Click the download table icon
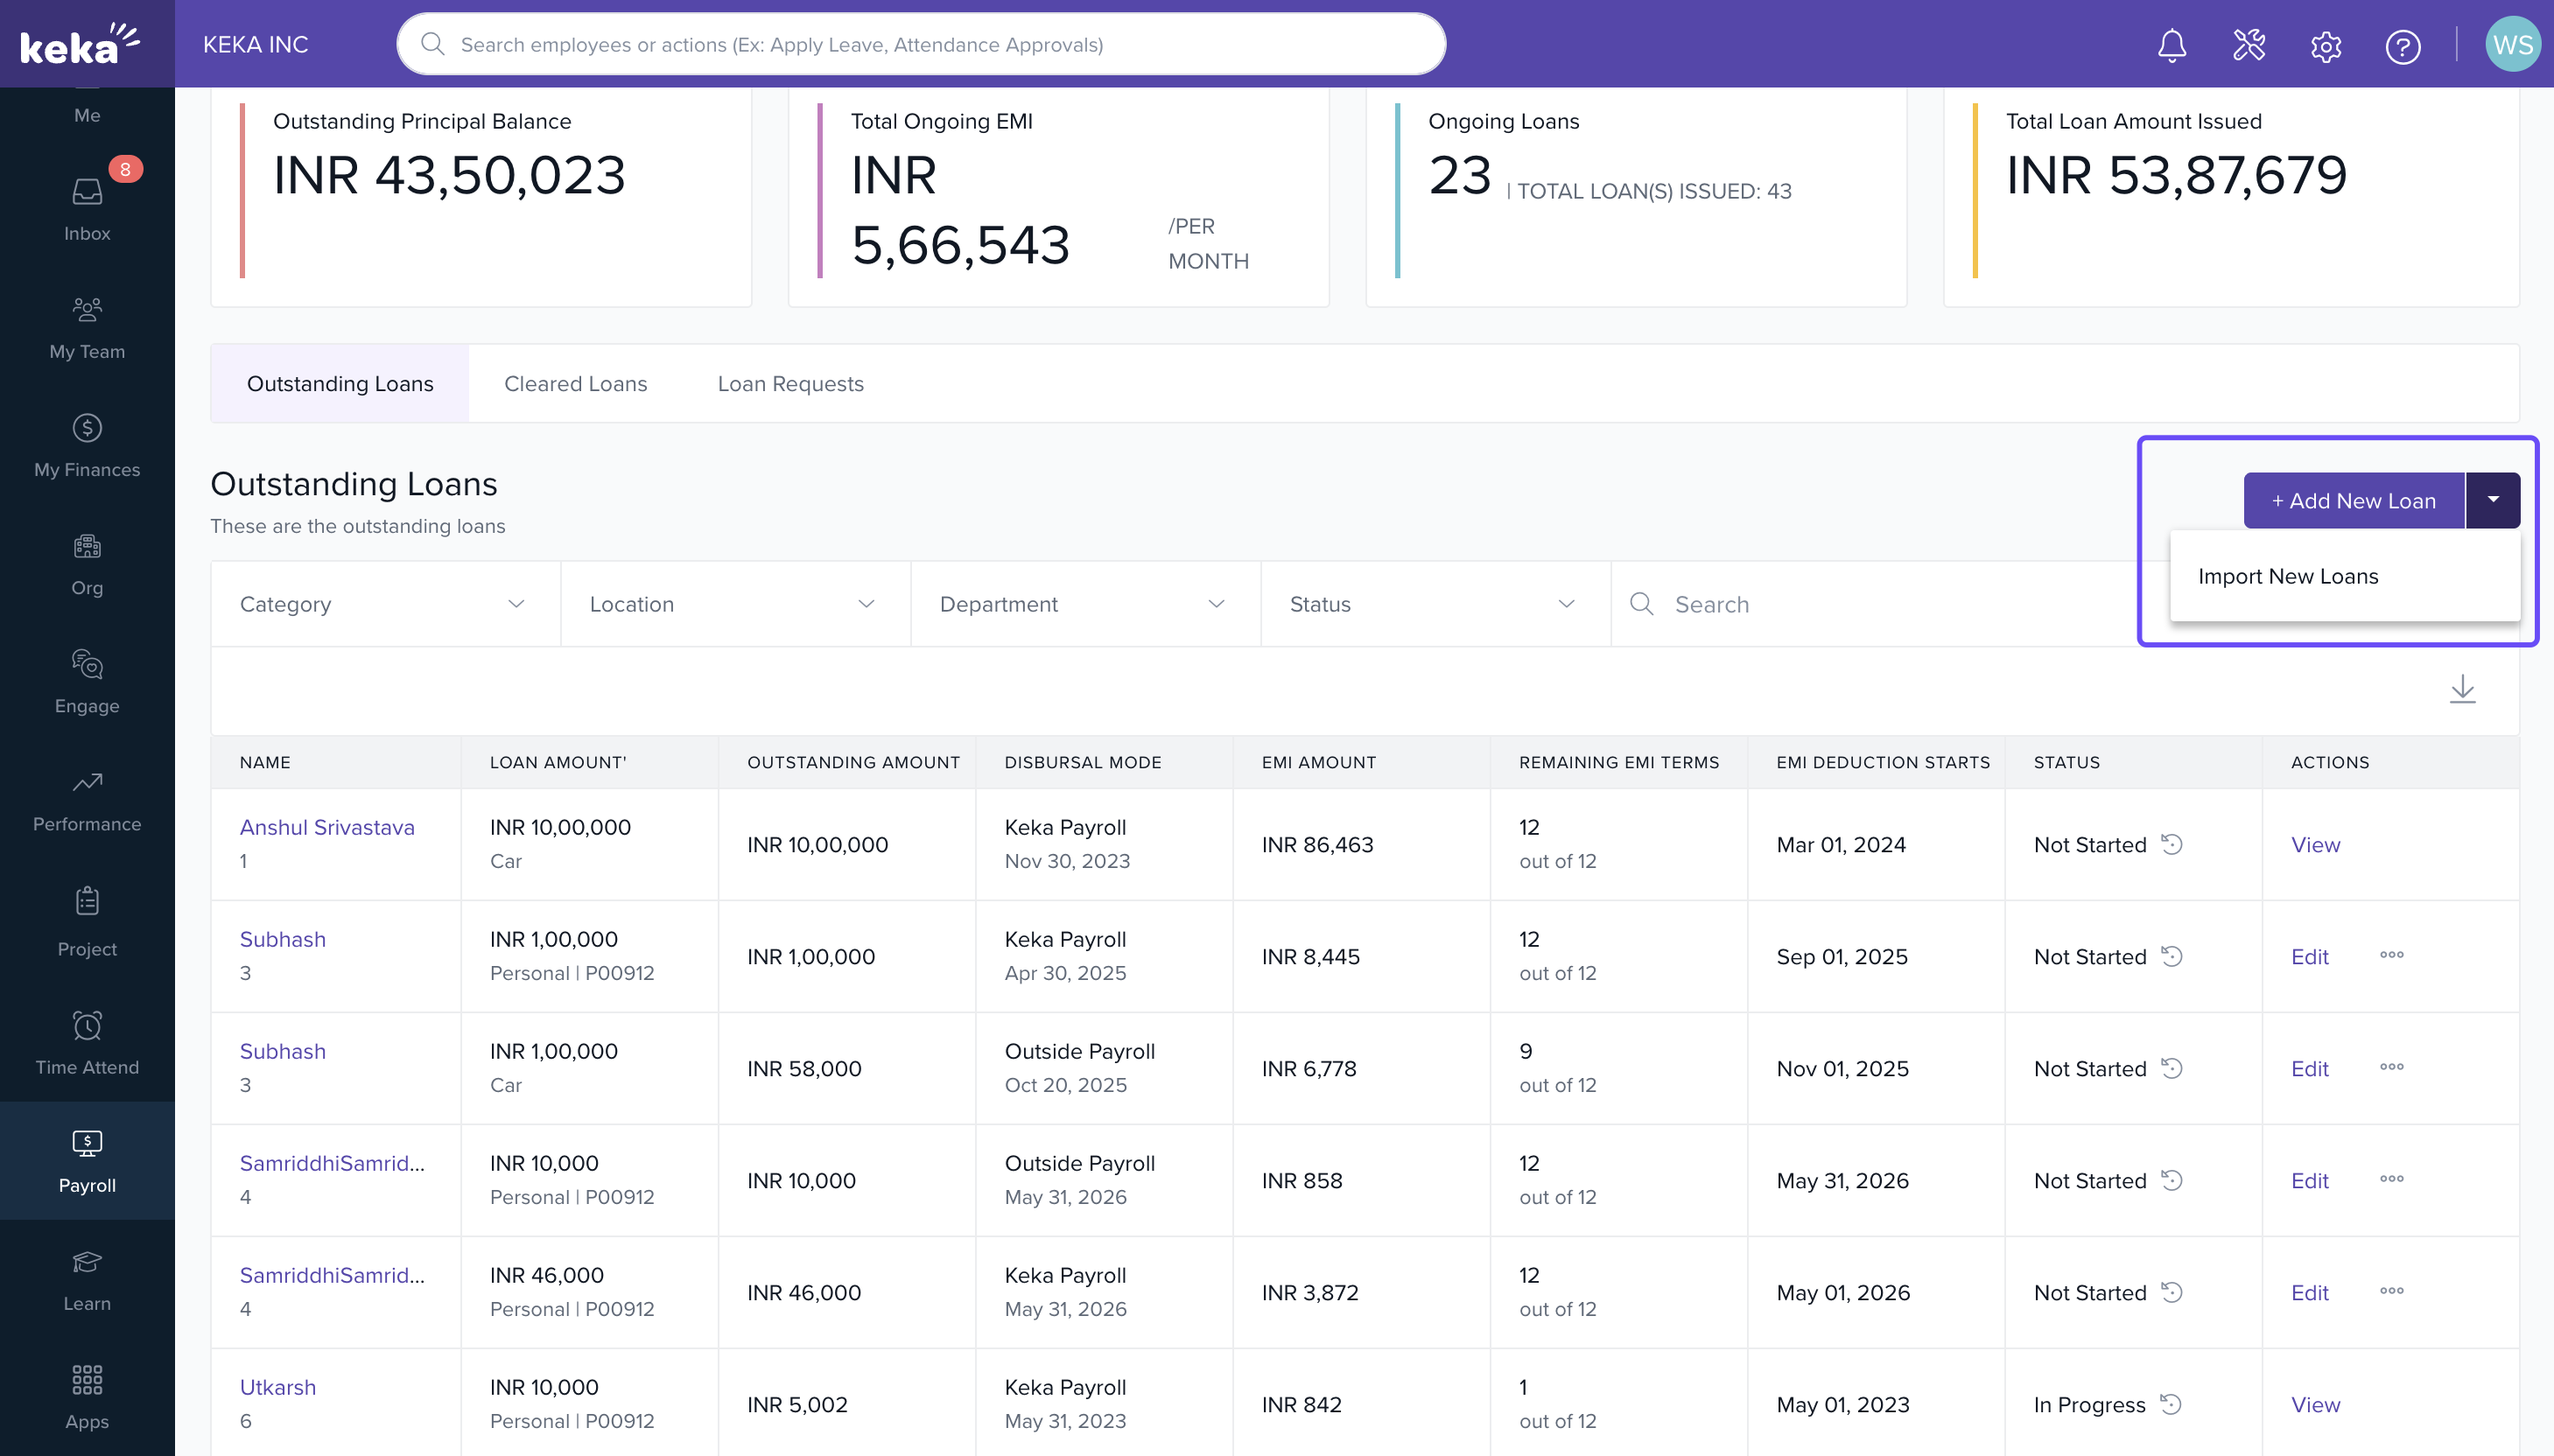Screen dimensions: 2554x1456 (x=2462, y=689)
